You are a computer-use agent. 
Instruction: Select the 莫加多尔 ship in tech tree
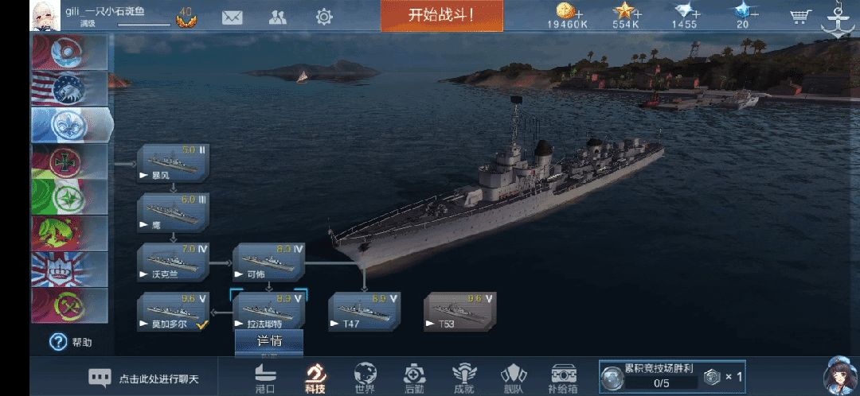point(174,312)
